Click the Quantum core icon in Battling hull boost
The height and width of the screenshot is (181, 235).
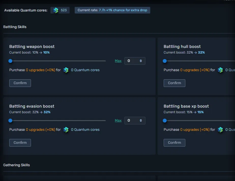click(220, 70)
